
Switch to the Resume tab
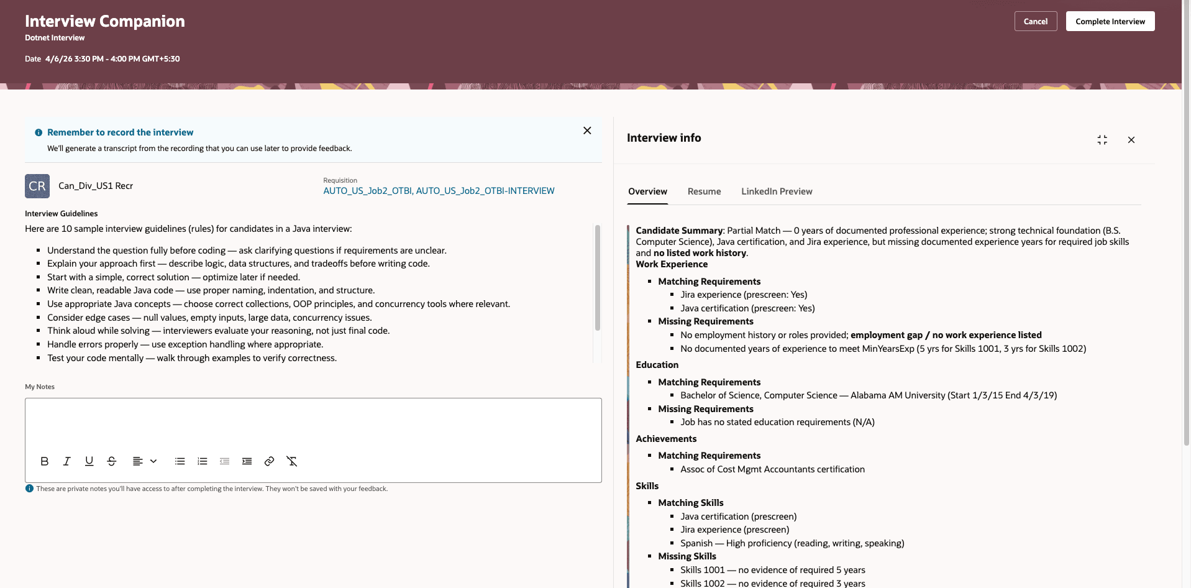tap(704, 191)
